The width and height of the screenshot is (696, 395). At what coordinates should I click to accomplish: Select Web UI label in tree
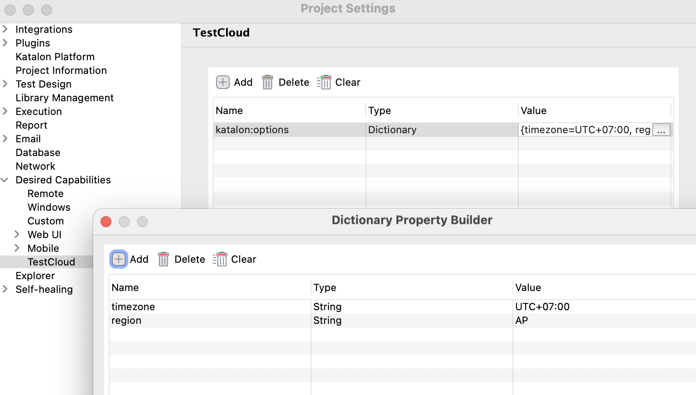[x=44, y=234]
